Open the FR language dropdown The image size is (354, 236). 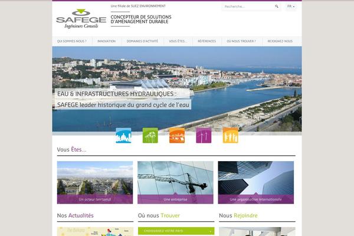coord(291,6)
